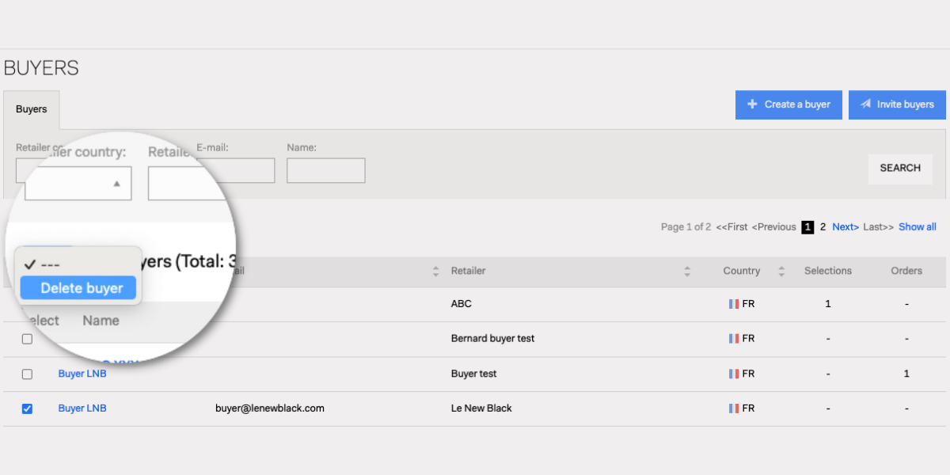Click the plus icon on Create a buyer

(x=752, y=104)
